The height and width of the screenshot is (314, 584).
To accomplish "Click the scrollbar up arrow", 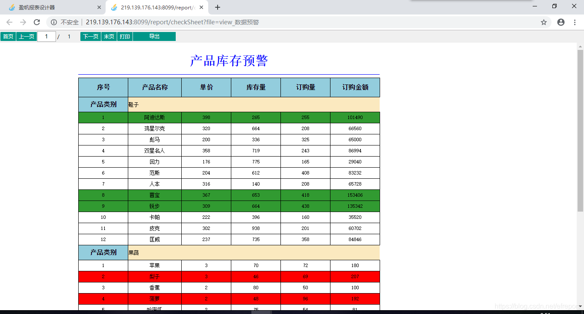I will point(580,46).
